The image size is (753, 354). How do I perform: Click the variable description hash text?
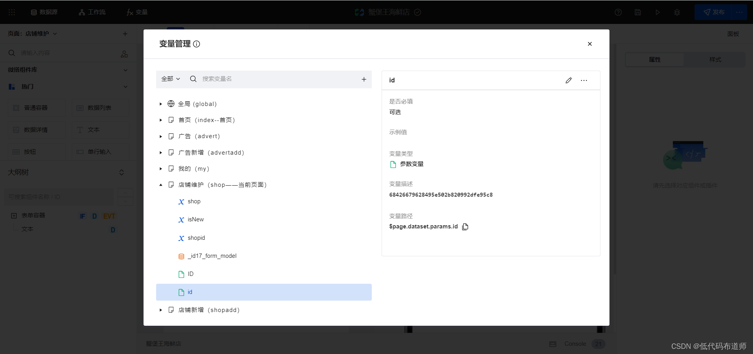click(x=441, y=195)
